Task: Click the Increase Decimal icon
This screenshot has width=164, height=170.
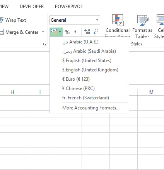Action: point(87,32)
